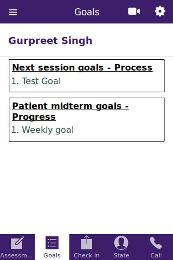Go to the "State" tab label

coord(121,255)
